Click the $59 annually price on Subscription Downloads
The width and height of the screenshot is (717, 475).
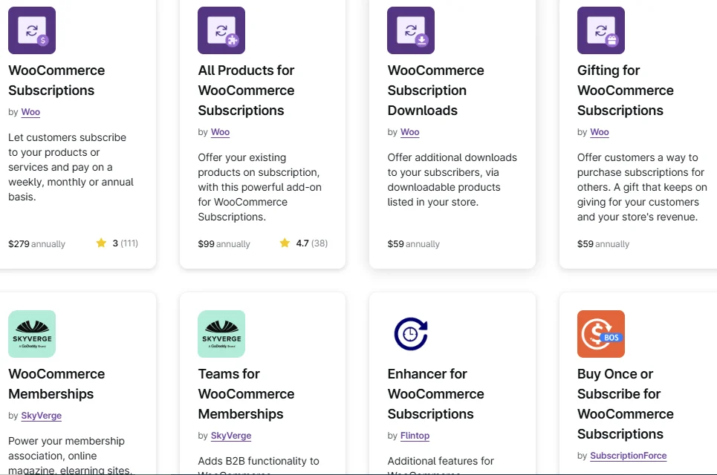pos(413,244)
